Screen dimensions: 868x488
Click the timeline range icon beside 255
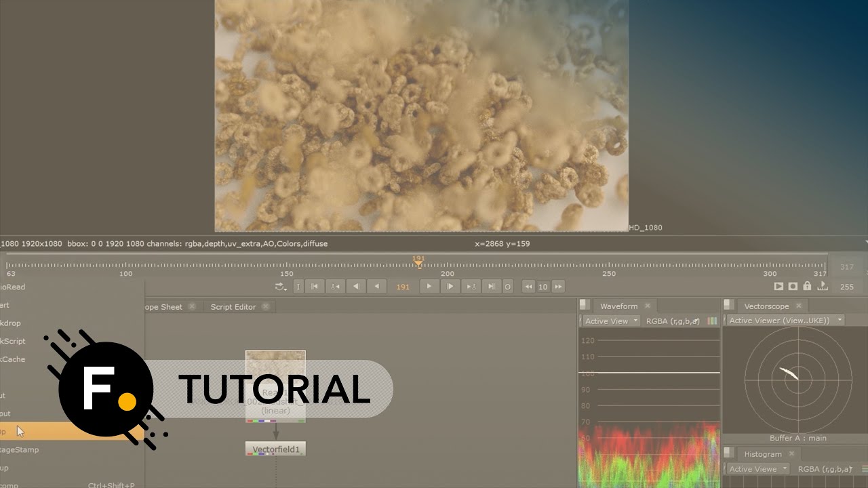point(823,287)
